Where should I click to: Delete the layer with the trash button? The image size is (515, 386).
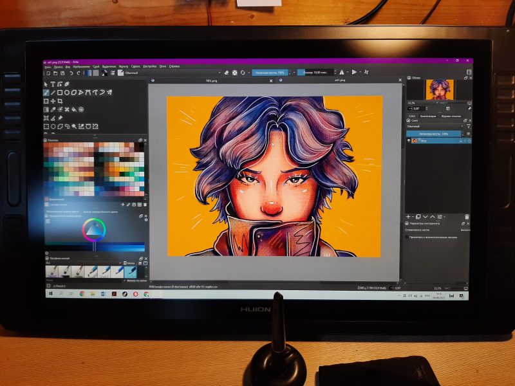467,217
